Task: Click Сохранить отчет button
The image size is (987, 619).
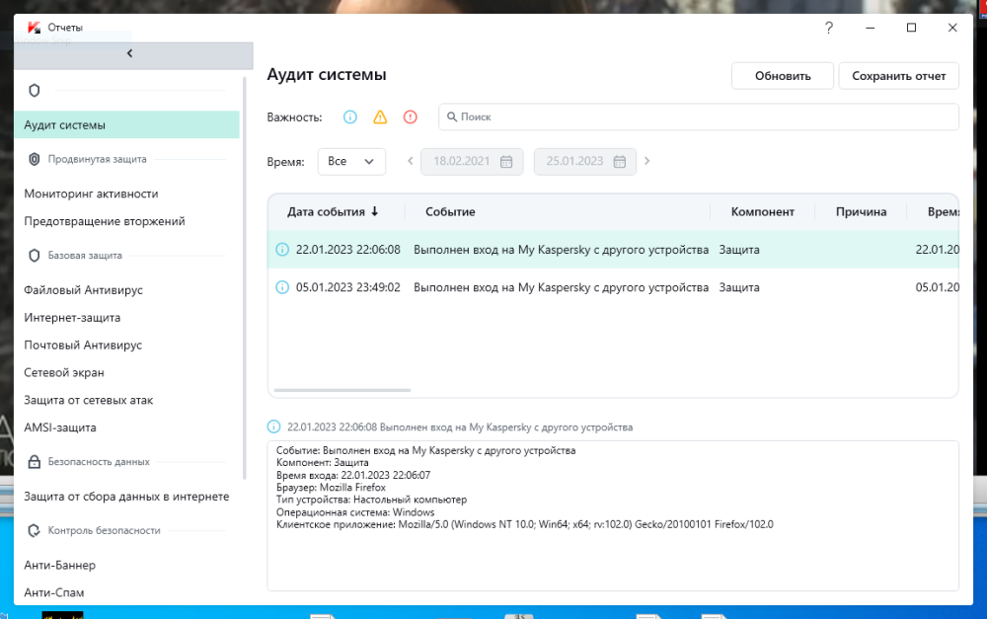Action: pyautogui.click(x=898, y=76)
